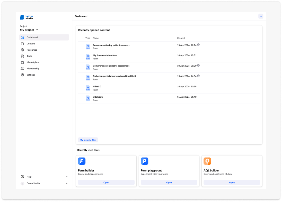Image resolution: width=282 pixels, height=202 pixels.
Task: Open the AQL builder tool
Action: click(232, 182)
